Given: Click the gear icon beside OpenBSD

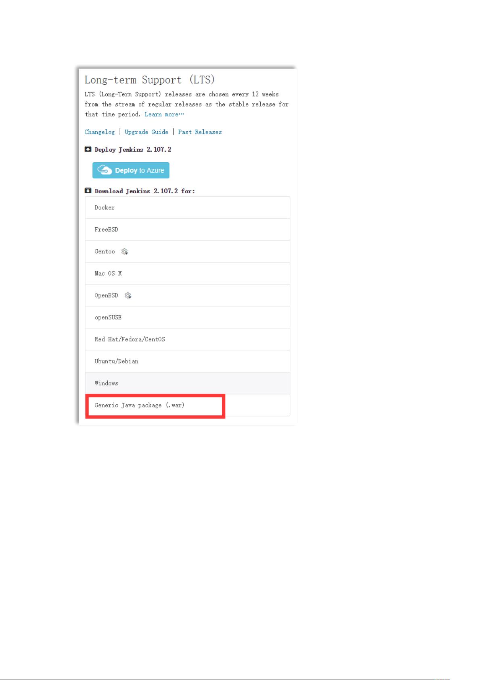Looking at the screenshot, I should coord(128,295).
